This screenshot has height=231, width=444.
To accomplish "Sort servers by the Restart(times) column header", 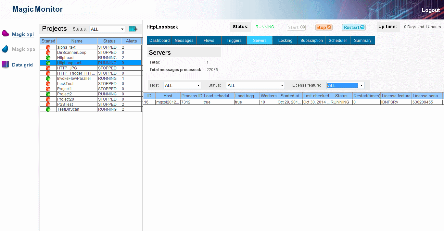I will tap(367, 96).
